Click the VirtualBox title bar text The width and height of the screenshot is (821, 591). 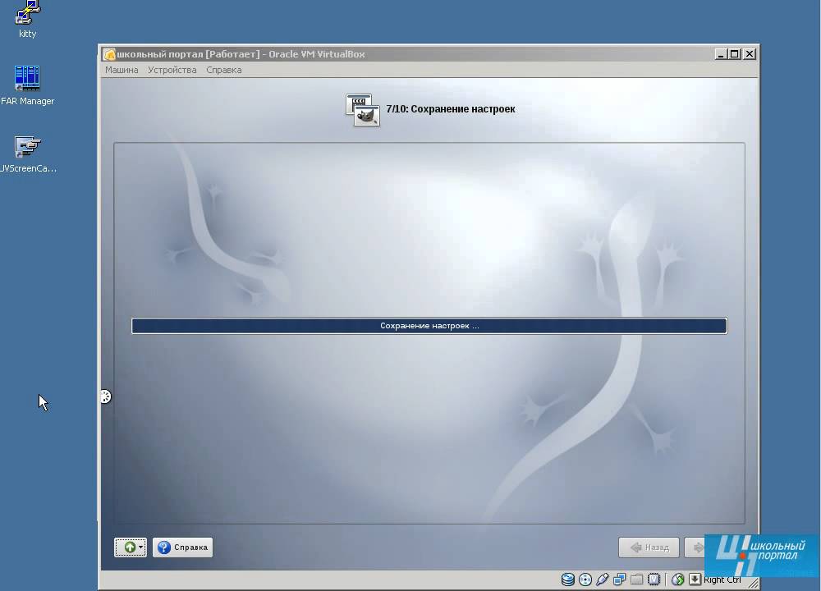[x=241, y=54]
